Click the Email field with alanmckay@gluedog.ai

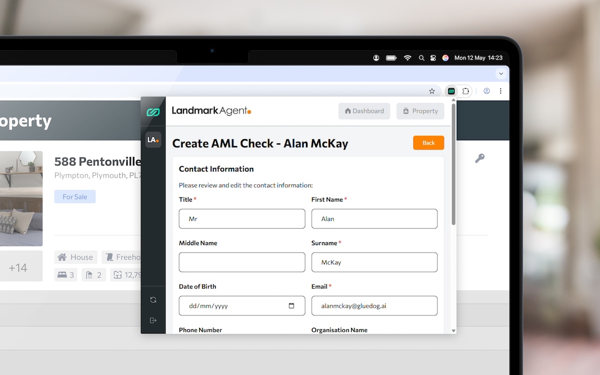375,306
